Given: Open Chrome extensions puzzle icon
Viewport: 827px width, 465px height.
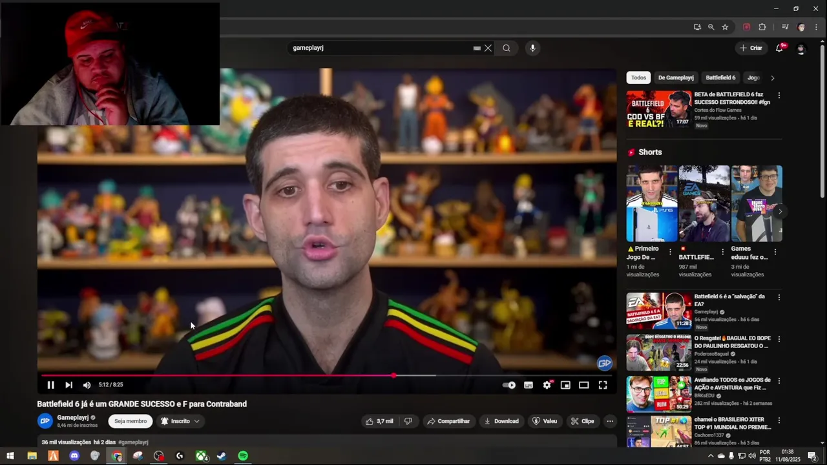Looking at the screenshot, I should [762, 27].
